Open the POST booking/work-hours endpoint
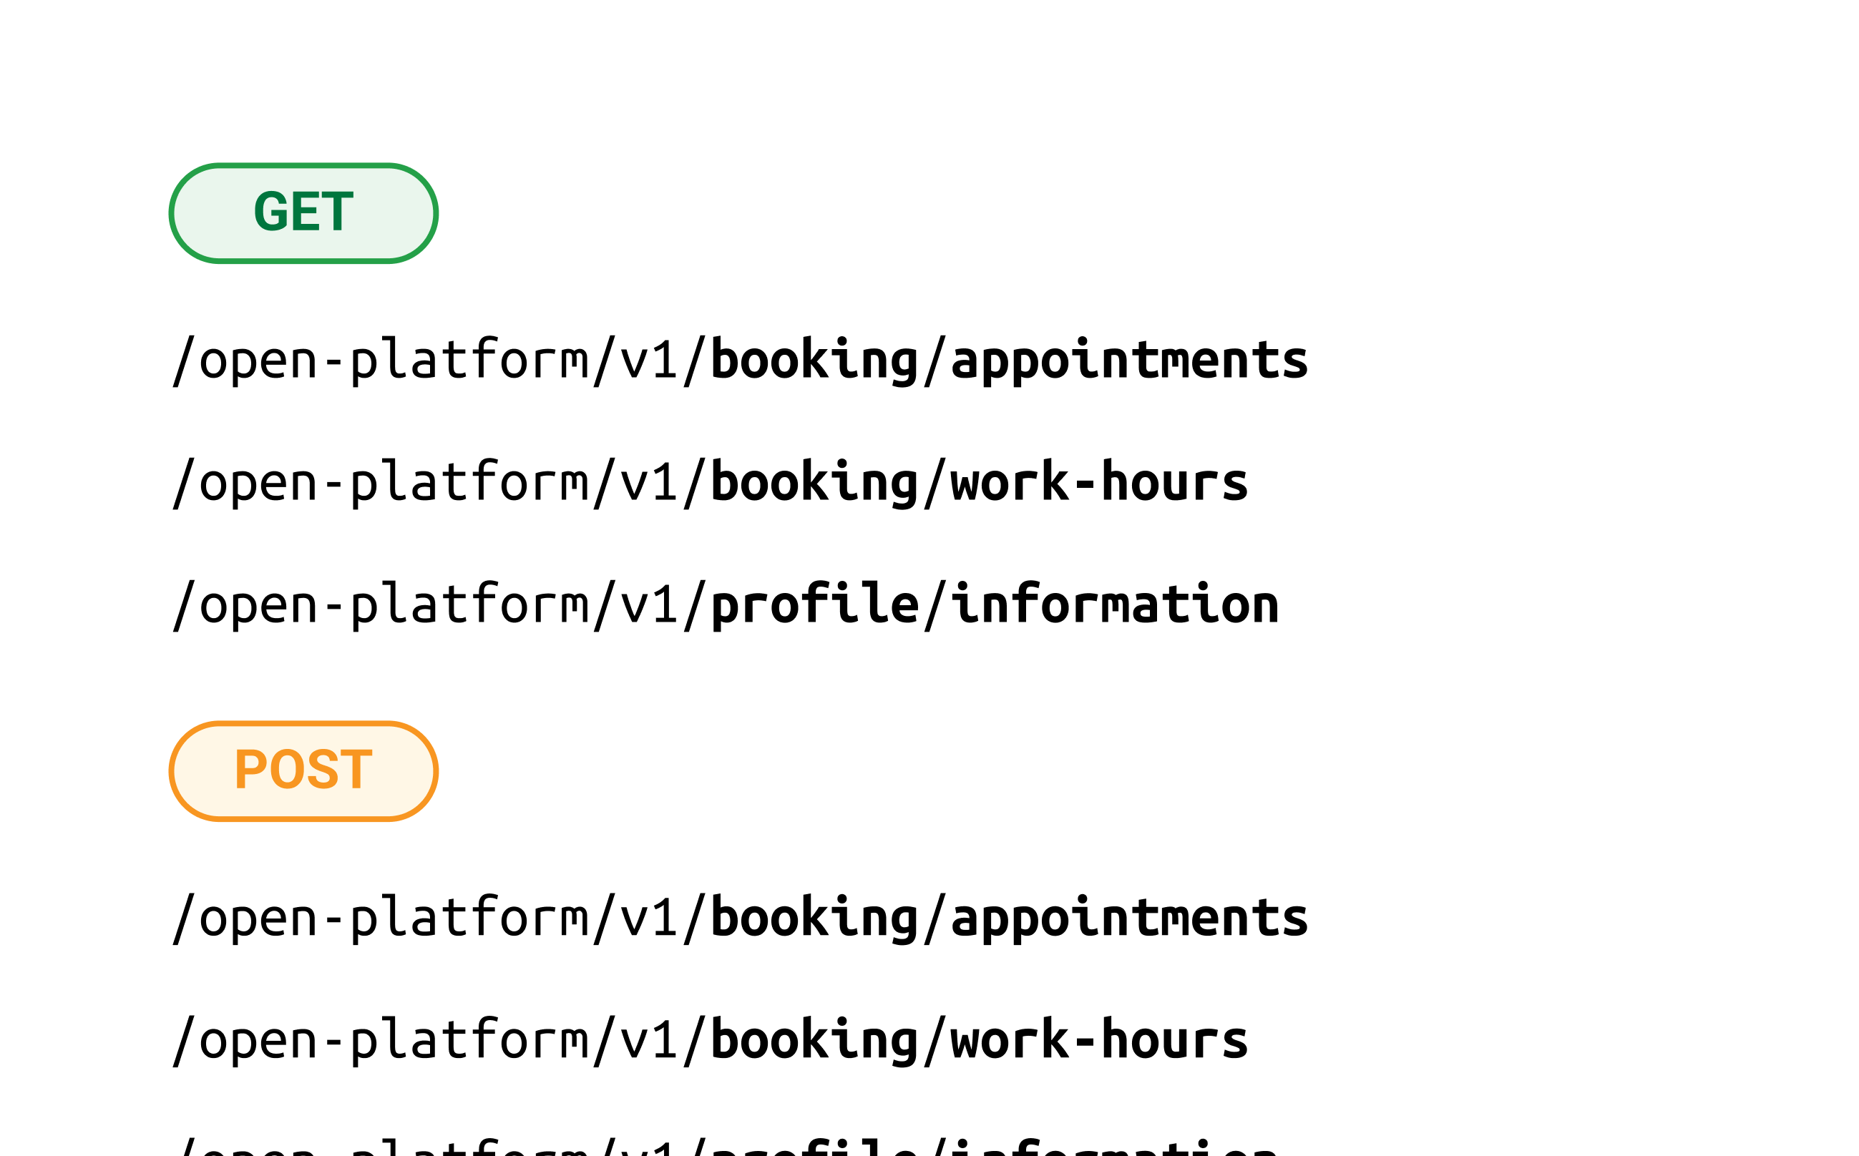The height and width of the screenshot is (1156, 1859). pos(710,1041)
